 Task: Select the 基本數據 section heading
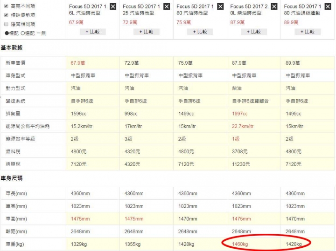click(12, 47)
